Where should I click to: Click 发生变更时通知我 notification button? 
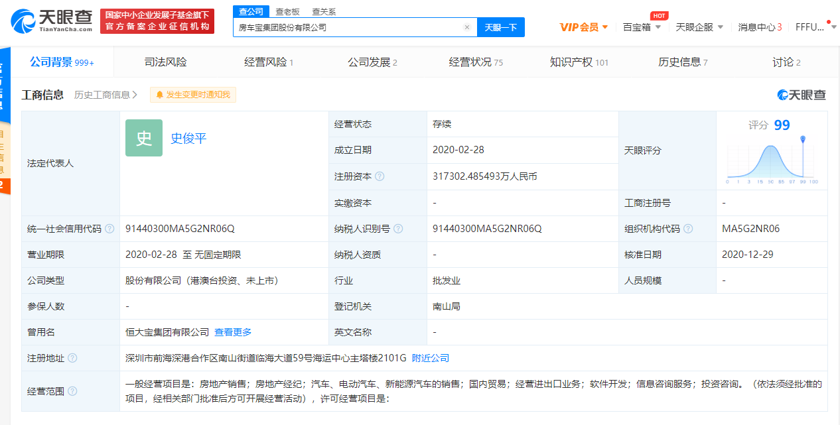tap(193, 95)
